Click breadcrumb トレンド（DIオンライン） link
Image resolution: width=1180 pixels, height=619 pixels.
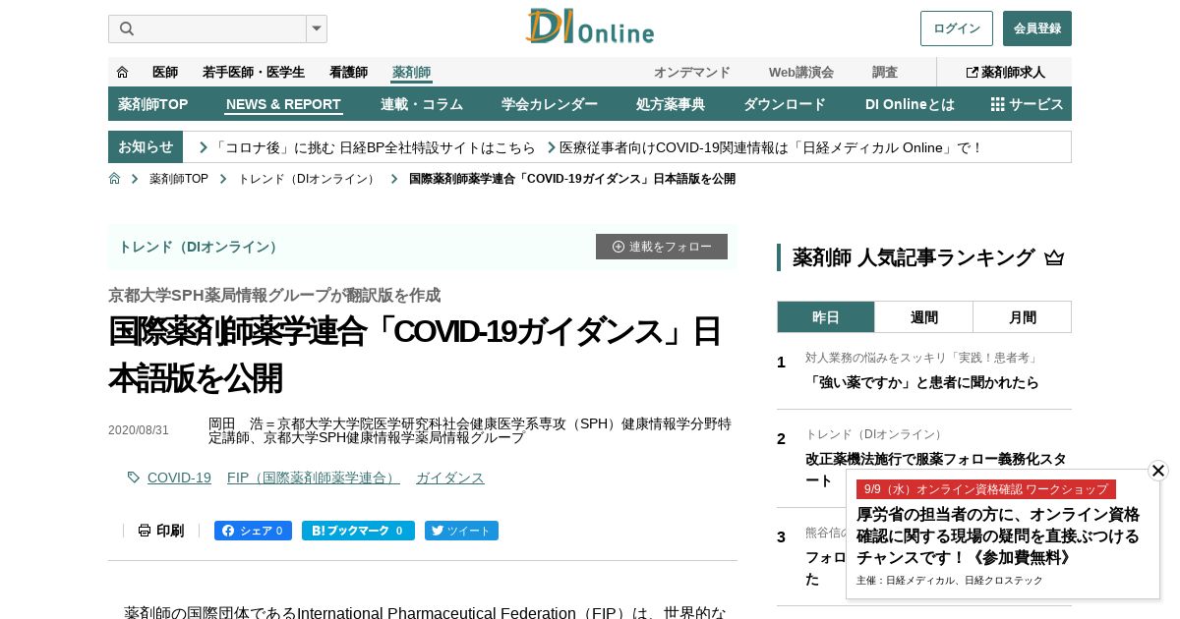point(308,179)
